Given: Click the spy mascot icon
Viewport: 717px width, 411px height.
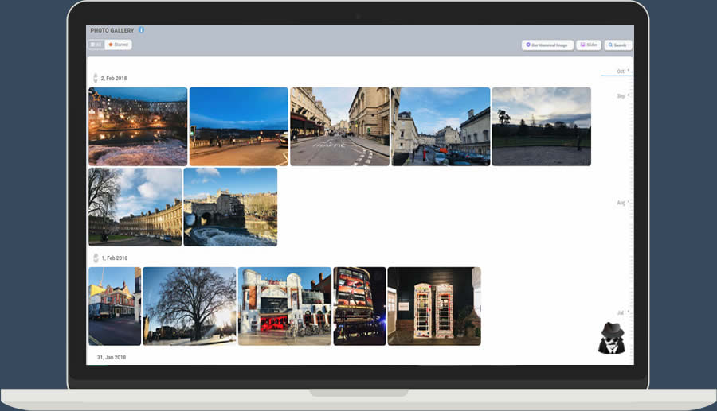Looking at the screenshot, I should coord(611,338).
